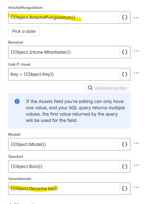Open more options menu for Link-IT-Asset field
Viewport: 144px width, 204px height.
(136, 73)
